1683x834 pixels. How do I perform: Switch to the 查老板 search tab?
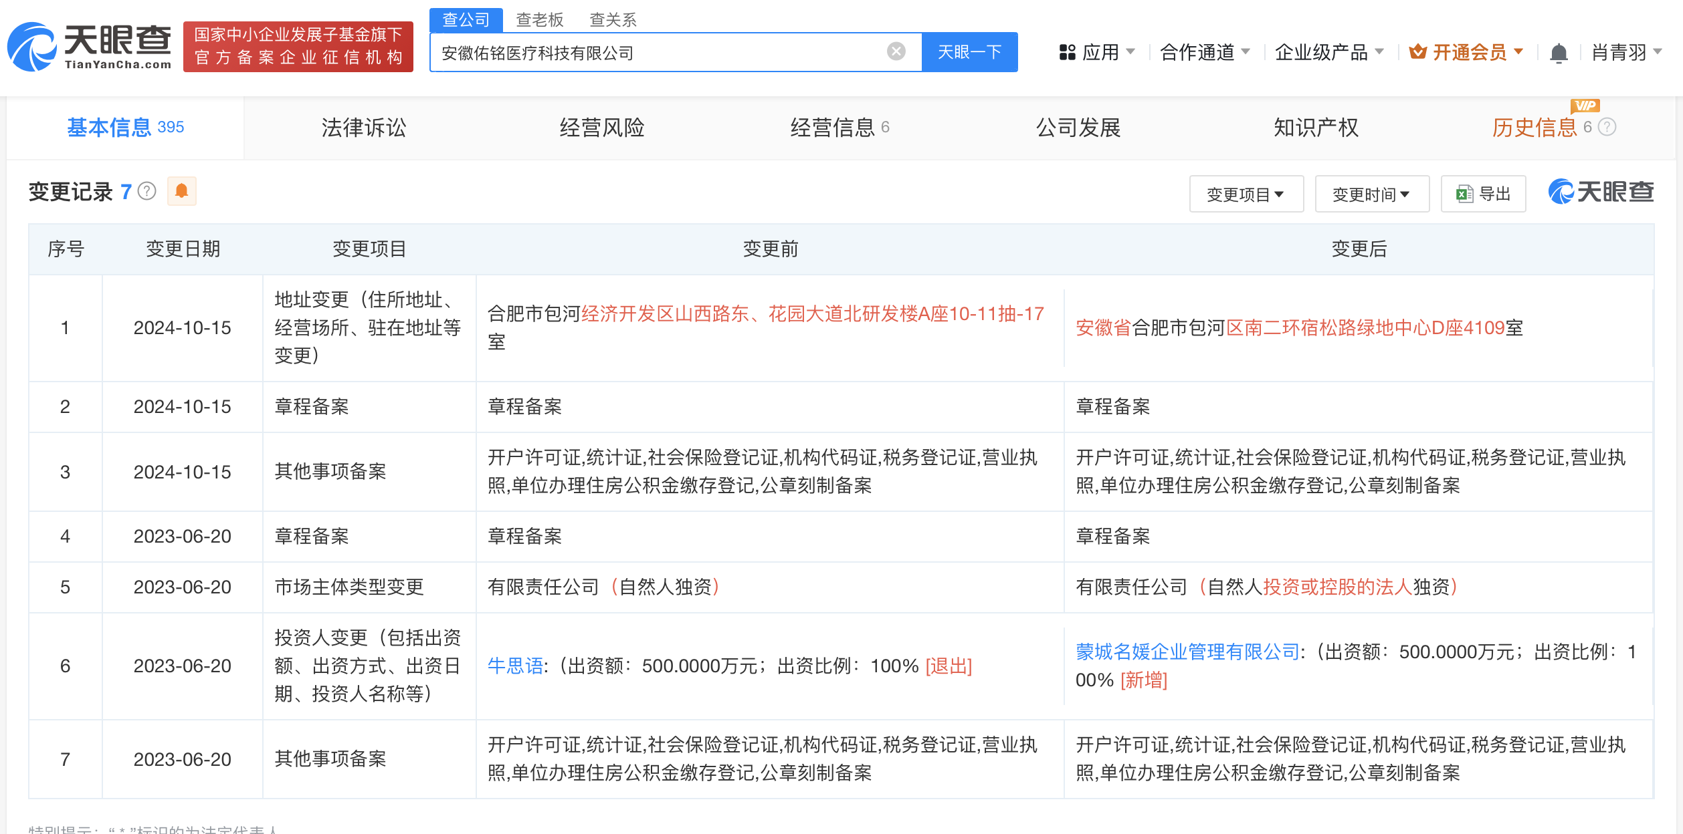point(540,19)
